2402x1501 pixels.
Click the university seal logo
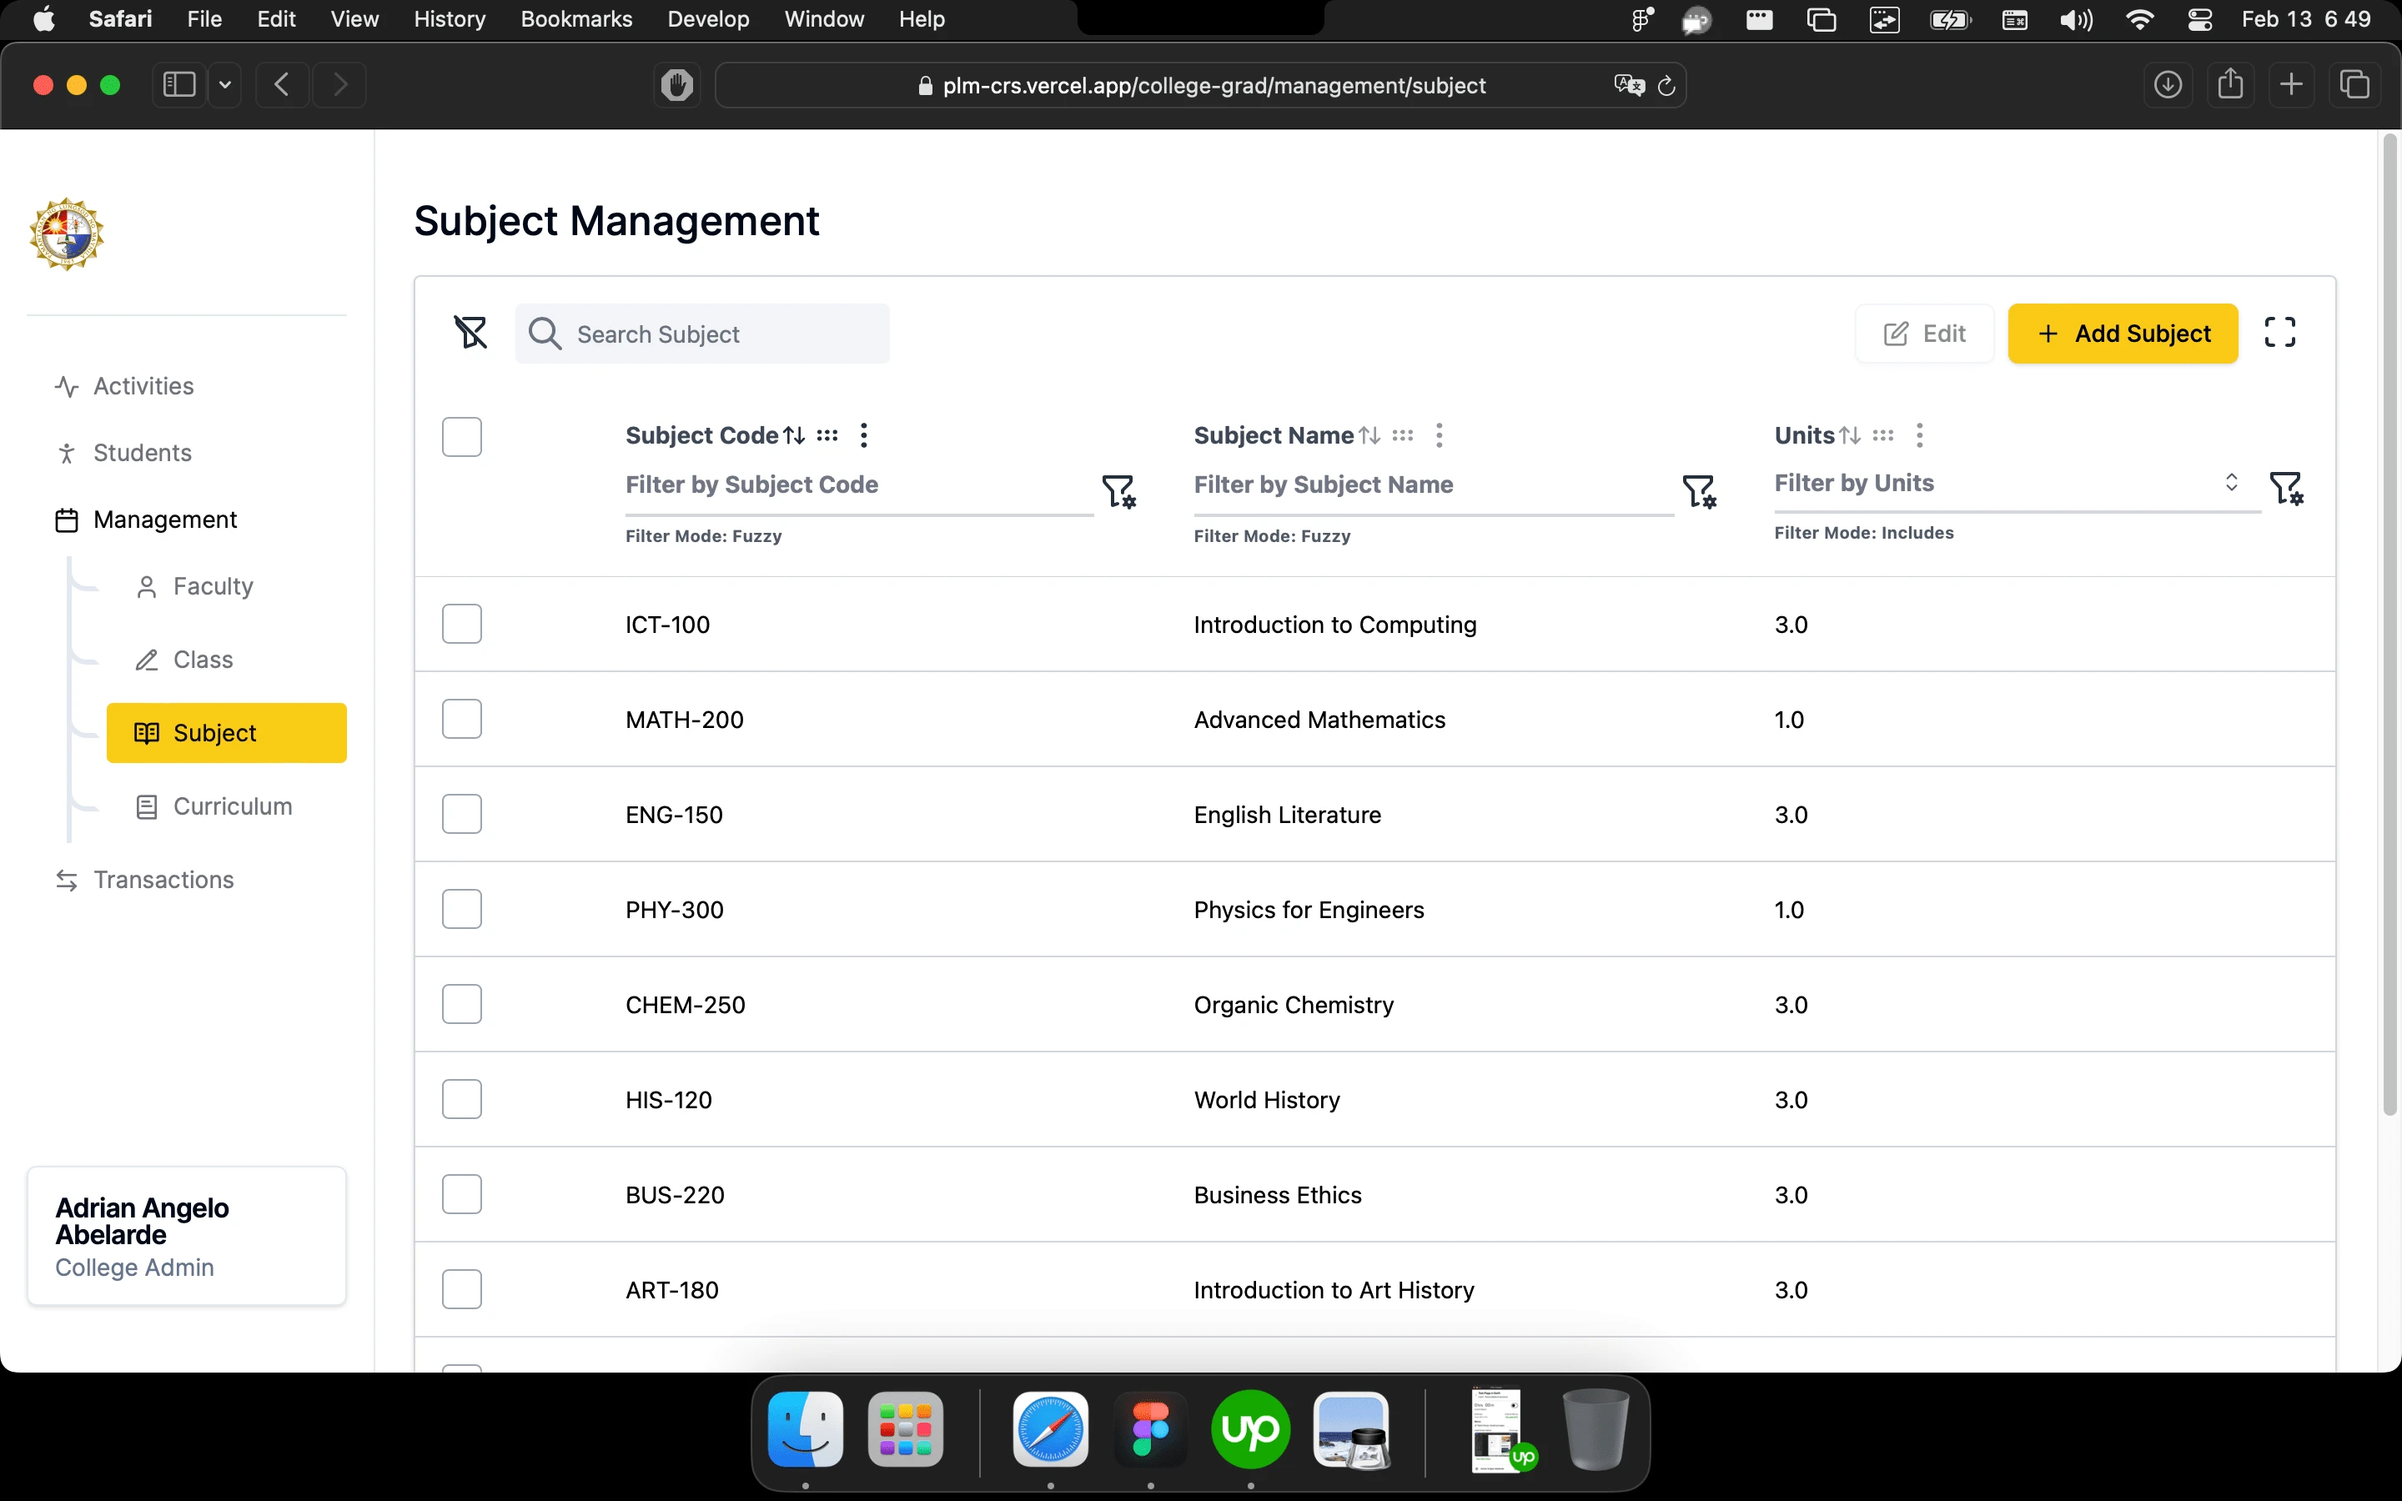click(67, 234)
